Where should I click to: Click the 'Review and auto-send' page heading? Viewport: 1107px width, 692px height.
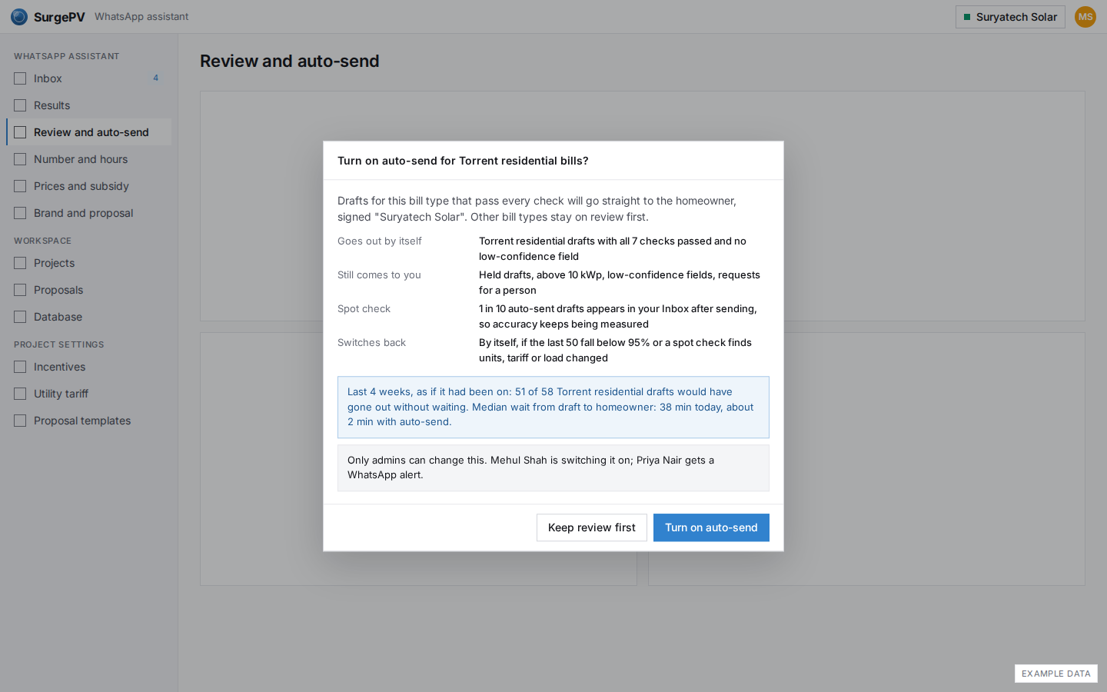[x=290, y=61]
